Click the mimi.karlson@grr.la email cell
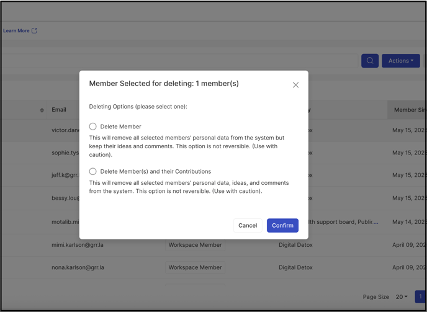427x312 pixels. pyautogui.click(x=78, y=245)
